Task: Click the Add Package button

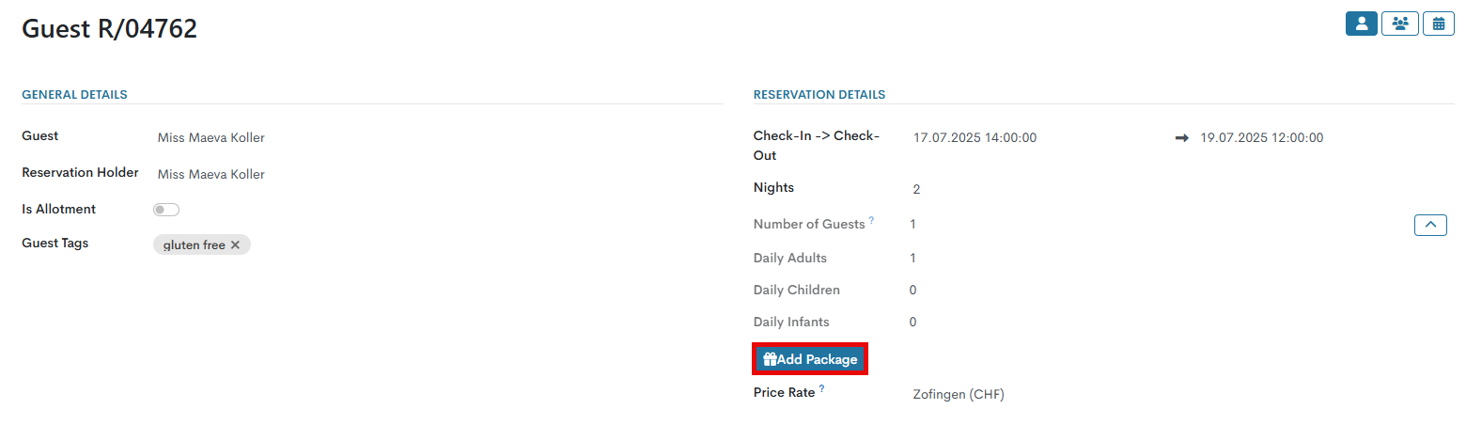Action: (810, 359)
